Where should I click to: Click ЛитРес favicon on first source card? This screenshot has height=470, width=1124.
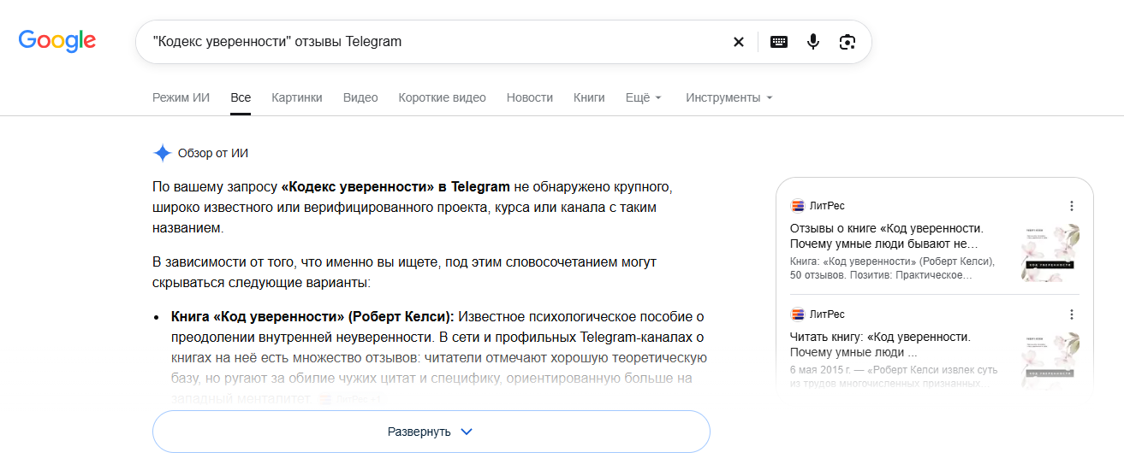coord(797,206)
